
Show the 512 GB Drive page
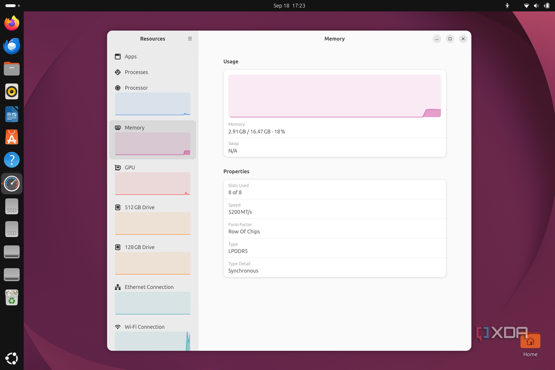click(x=153, y=220)
